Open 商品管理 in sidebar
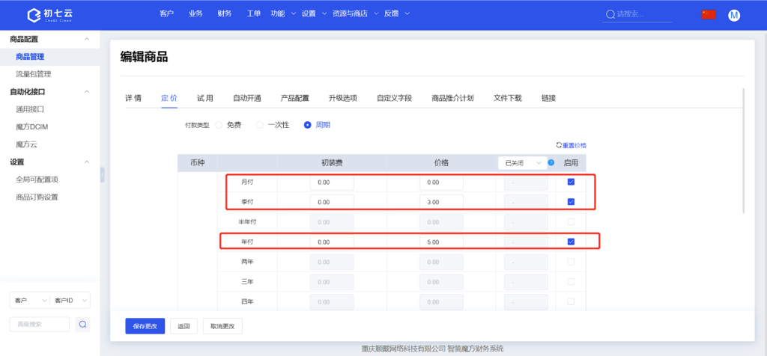 (x=30, y=57)
